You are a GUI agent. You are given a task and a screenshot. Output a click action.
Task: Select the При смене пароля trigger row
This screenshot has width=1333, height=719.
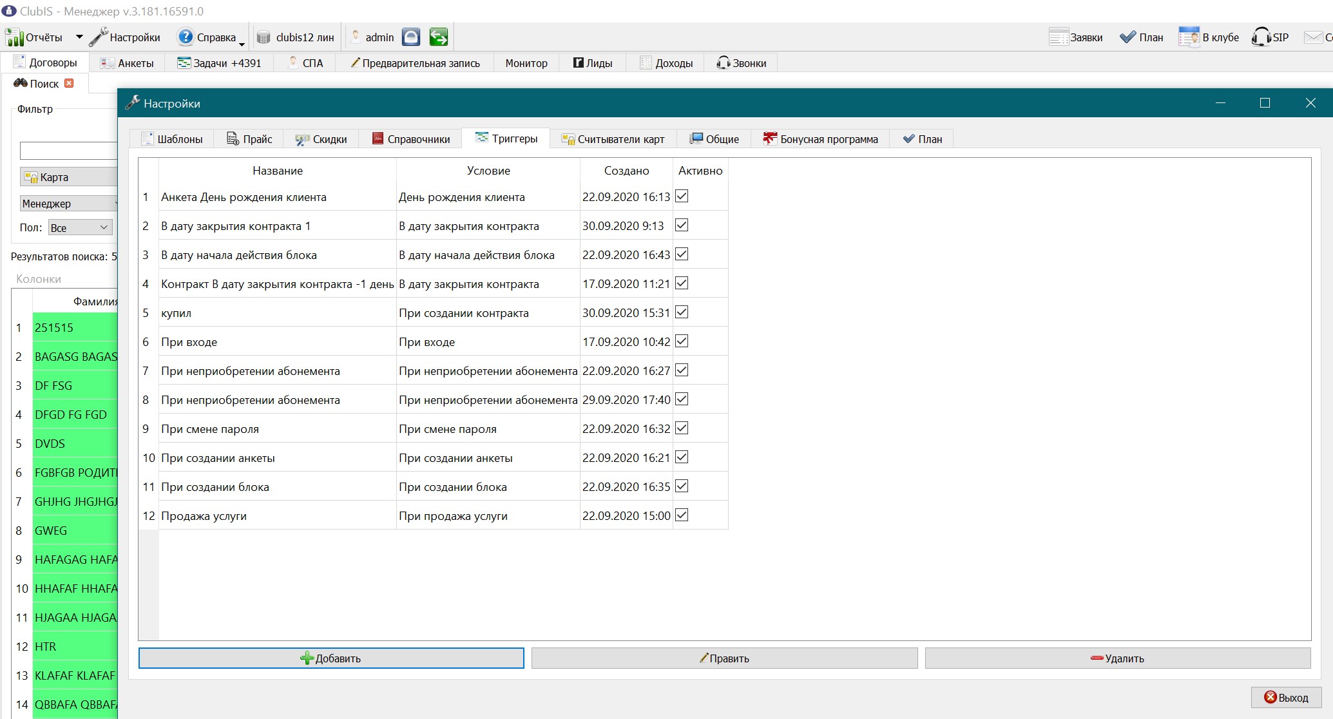[x=434, y=428]
